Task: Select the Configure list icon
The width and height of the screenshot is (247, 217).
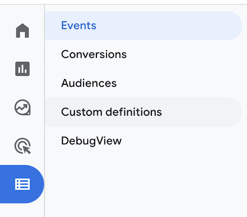Action: 22,184
